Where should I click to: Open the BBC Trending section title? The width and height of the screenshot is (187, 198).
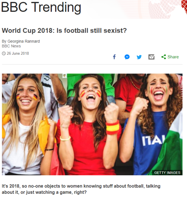click(41, 7)
